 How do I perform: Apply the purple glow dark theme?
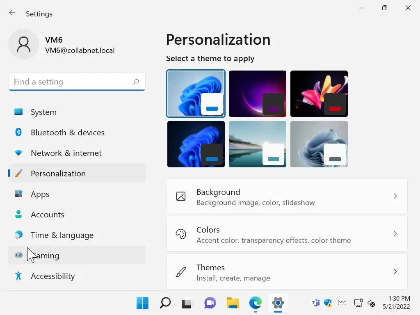pyautogui.click(x=258, y=94)
